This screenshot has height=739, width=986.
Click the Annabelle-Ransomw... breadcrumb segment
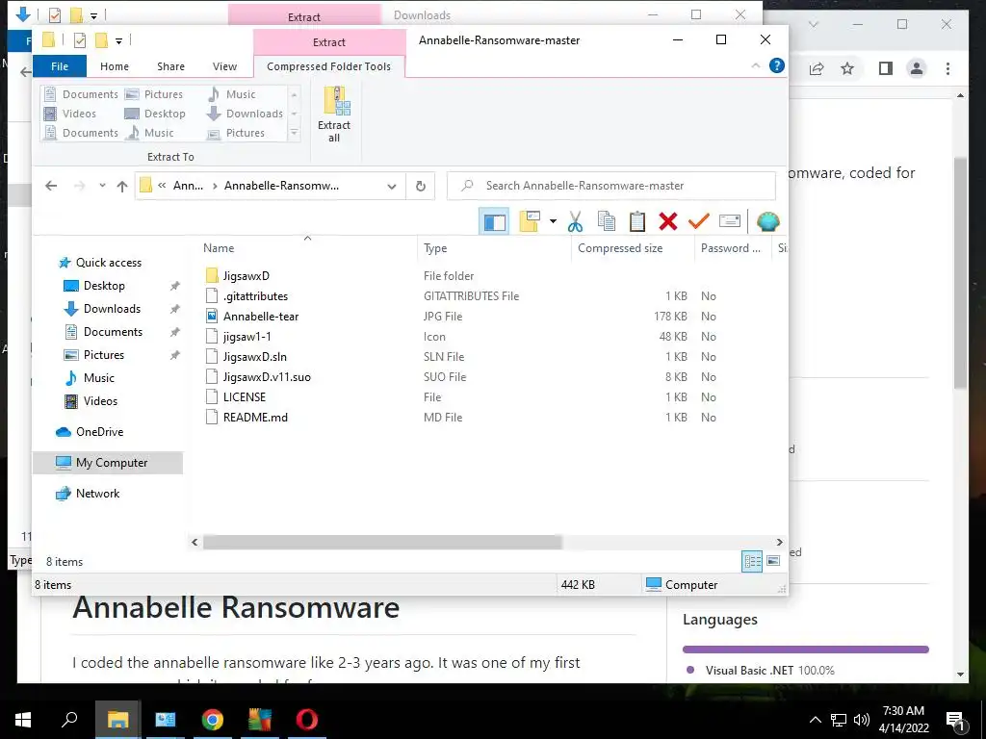click(x=282, y=186)
